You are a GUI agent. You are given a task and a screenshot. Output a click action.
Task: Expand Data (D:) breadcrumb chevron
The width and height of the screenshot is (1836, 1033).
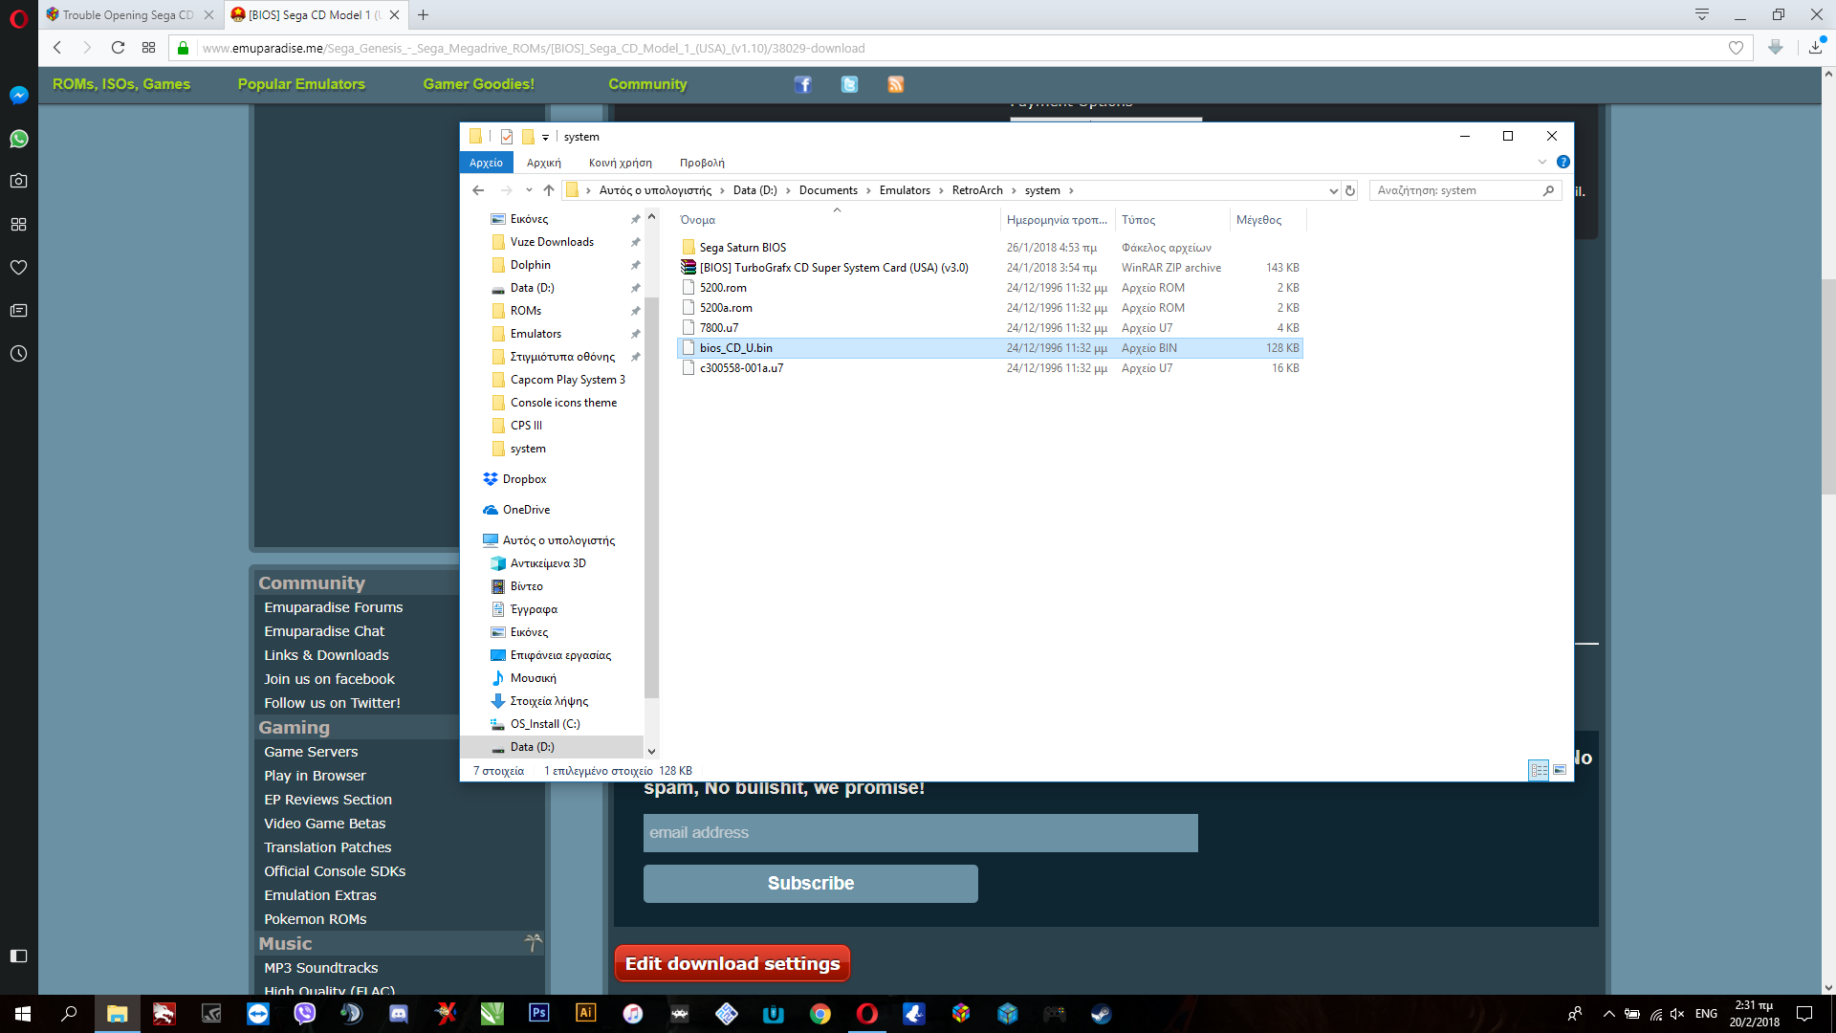tap(788, 190)
